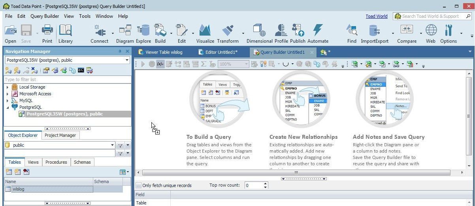The width and height of the screenshot is (475, 206).
Task: Click the command prompt icon in Navigation Manager
Action: (81, 70)
